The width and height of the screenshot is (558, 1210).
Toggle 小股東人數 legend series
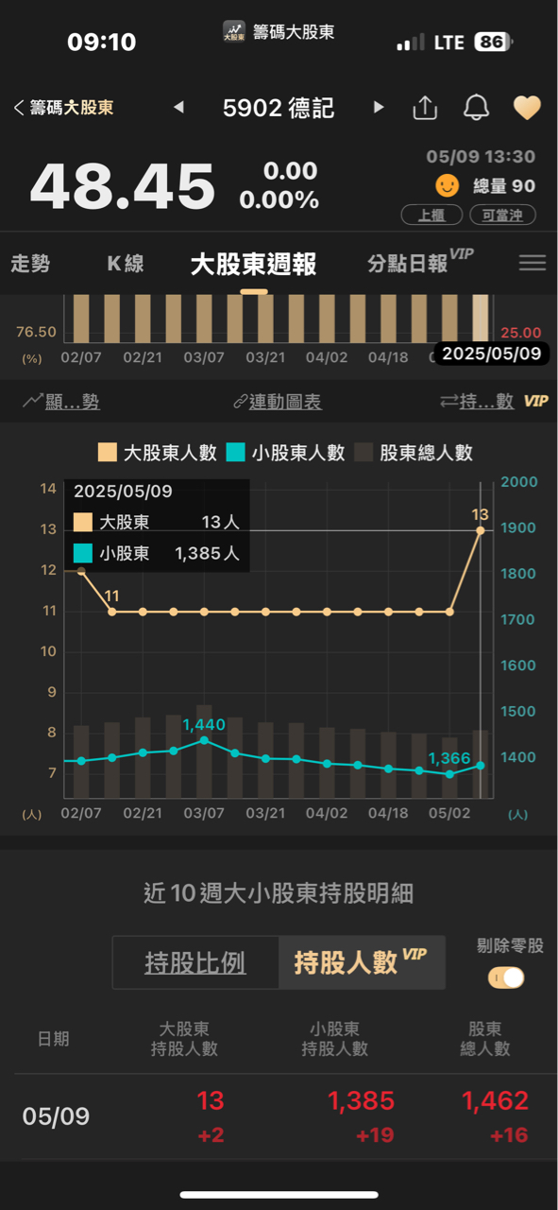pos(285,453)
